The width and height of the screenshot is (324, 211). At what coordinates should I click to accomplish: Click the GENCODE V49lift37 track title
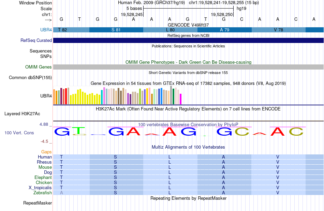(x=188, y=25)
